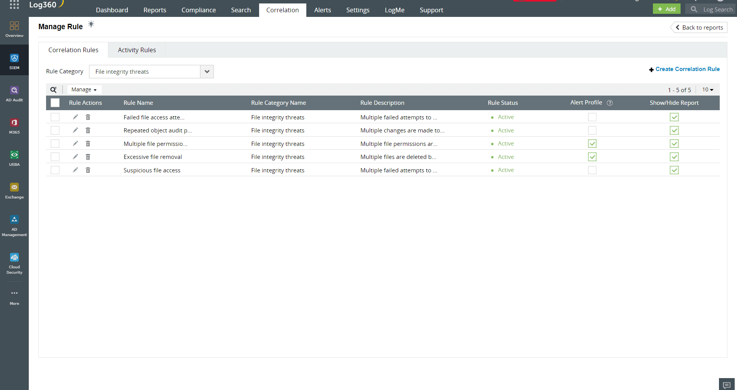Open the Exchange sidebar module
This screenshot has height=390, width=737.
(14, 191)
